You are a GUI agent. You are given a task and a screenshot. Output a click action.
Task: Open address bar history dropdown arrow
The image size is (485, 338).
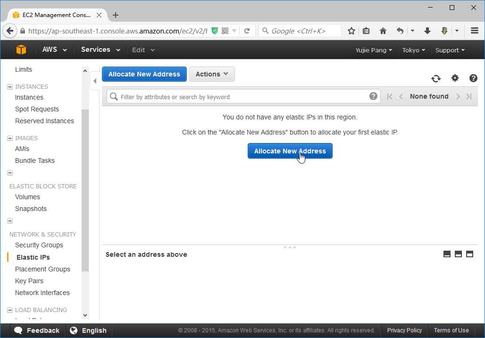[x=234, y=31]
